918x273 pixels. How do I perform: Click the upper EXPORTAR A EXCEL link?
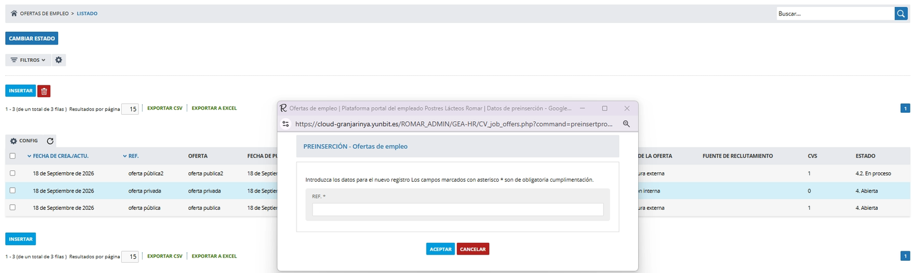point(214,108)
